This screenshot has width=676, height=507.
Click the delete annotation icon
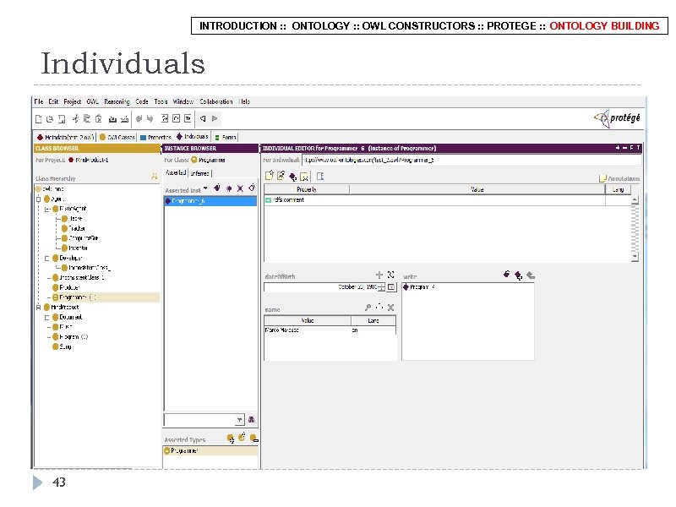pyautogui.click(x=304, y=177)
